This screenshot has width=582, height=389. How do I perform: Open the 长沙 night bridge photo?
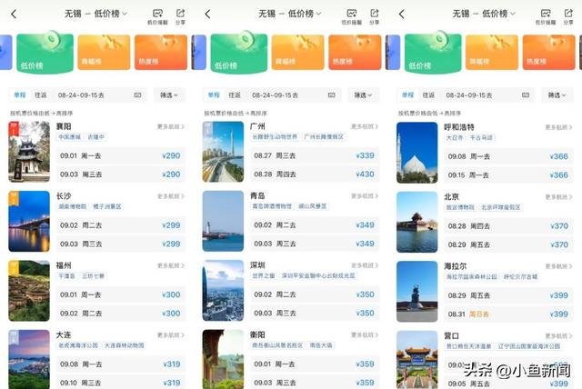point(29,221)
